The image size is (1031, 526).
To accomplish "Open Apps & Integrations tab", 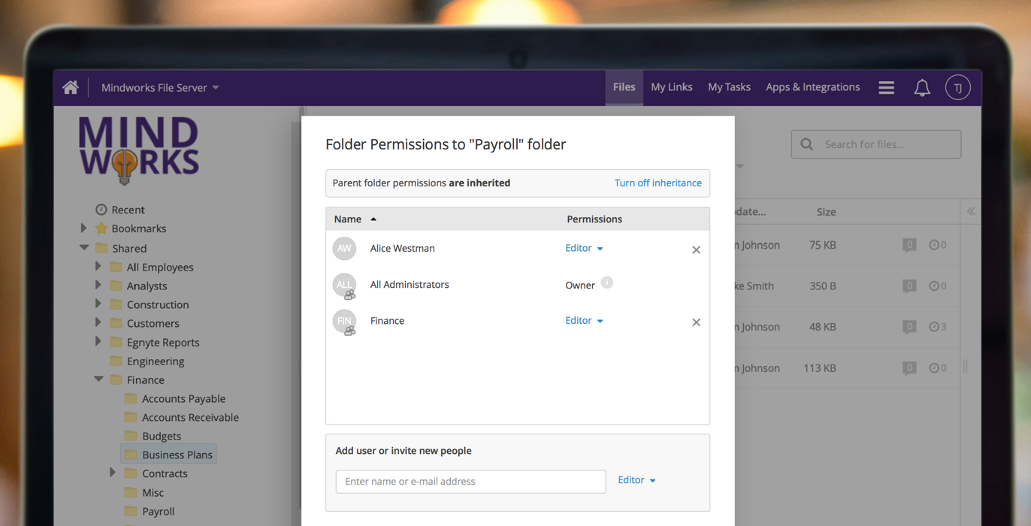I will point(812,87).
